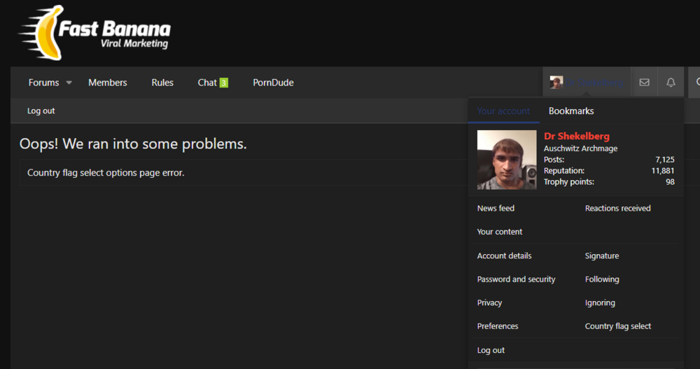Screen dimensions: 700x369
Task: Open Reactions received
Action: coord(617,208)
